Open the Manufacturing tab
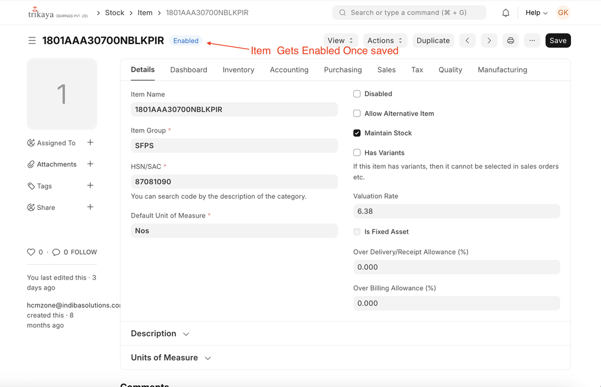 [x=502, y=70]
